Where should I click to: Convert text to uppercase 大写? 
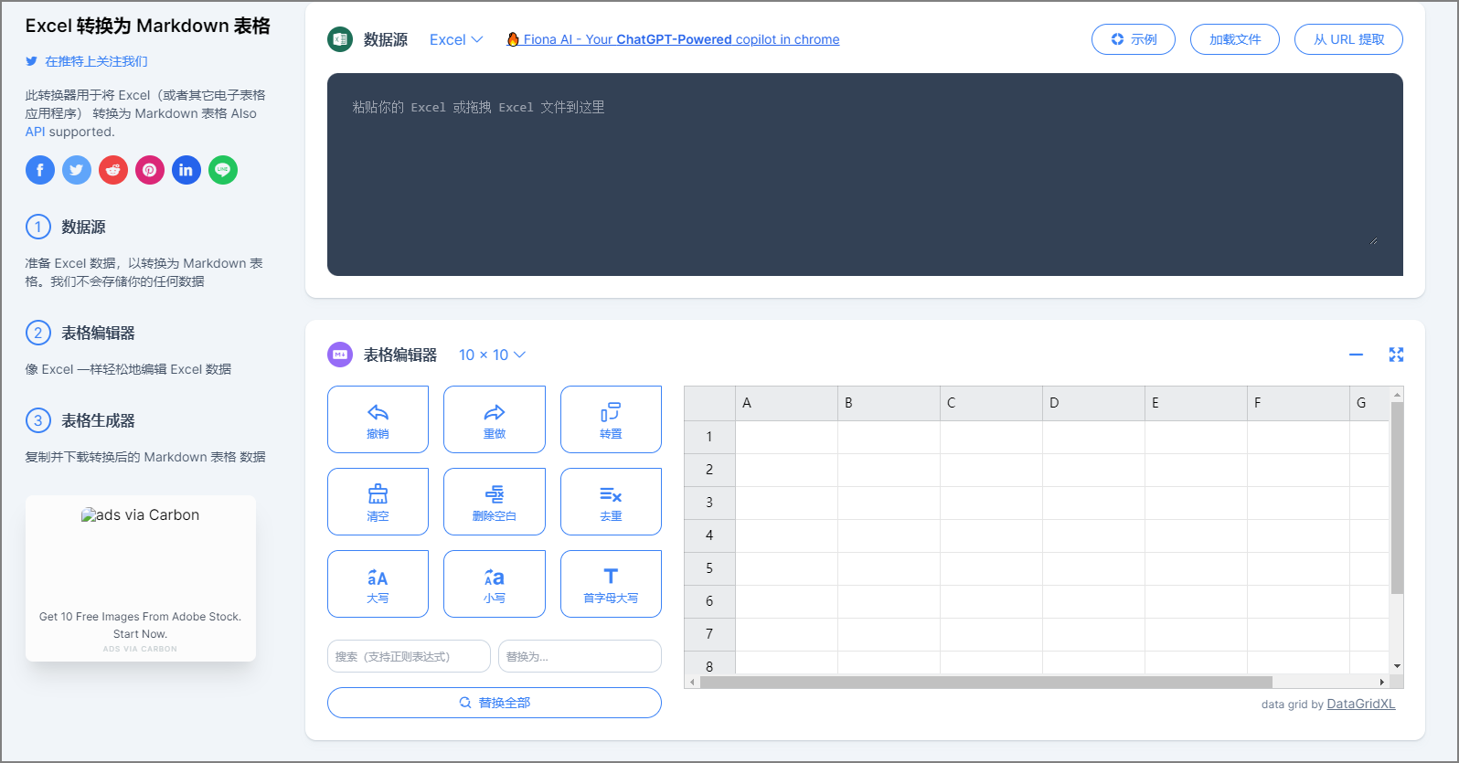(378, 584)
